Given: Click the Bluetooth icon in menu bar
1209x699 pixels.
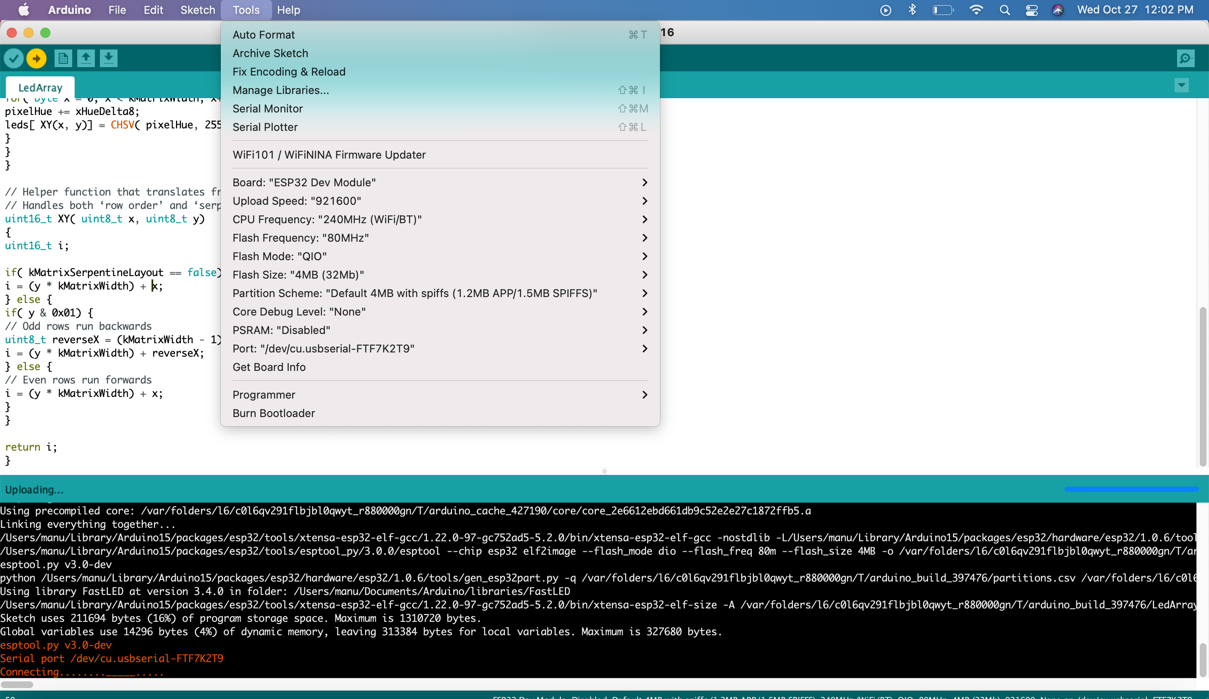Looking at the screenshot, I should pos(912,10).
